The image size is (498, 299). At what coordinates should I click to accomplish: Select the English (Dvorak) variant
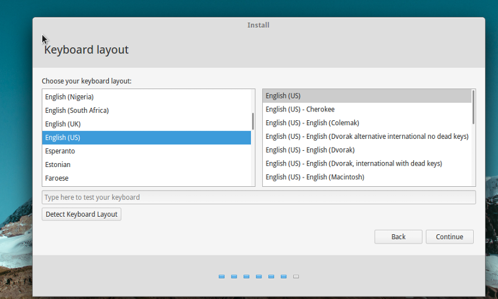pyautogui.click(x=367, y=150)
